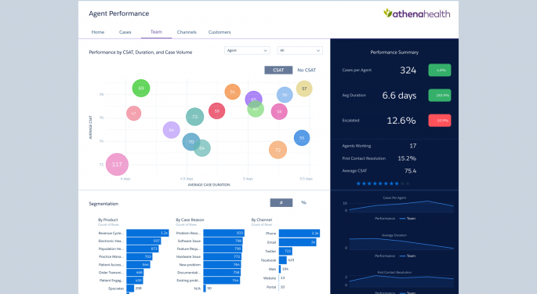Click the yellow 57 bubble
Screen dimensions: 537x294
(304, 89)
